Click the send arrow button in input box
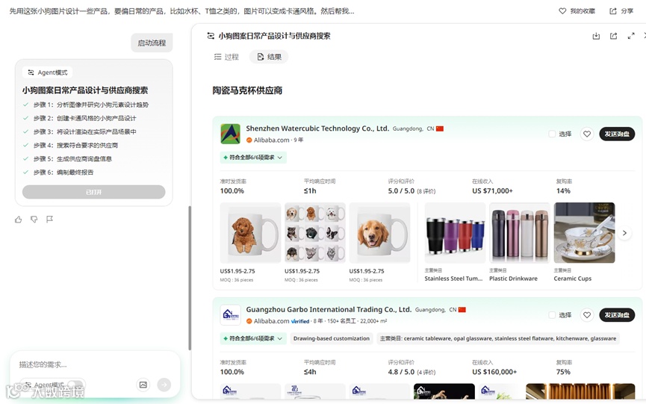Image resolution: width=646 pixels, height=404 pixels. click(x=164, y=385)
